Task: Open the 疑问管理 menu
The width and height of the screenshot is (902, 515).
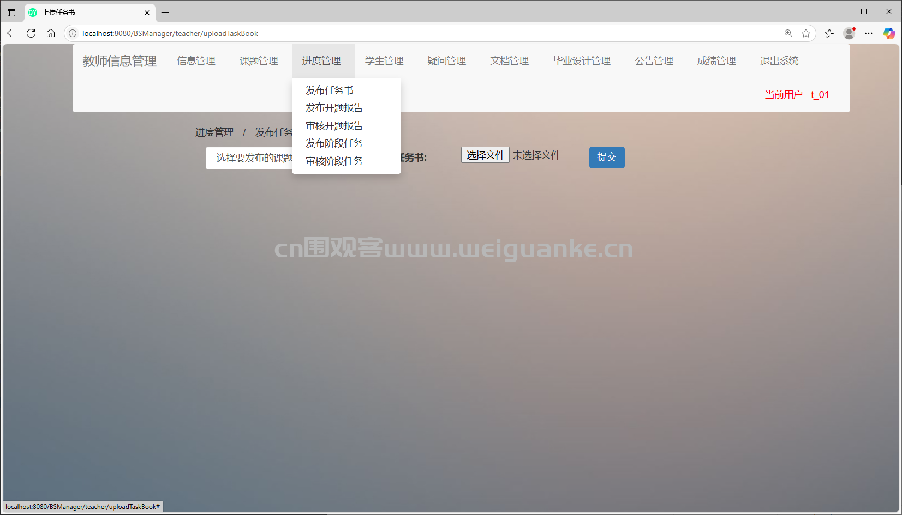Action: [x=447, y=61]
